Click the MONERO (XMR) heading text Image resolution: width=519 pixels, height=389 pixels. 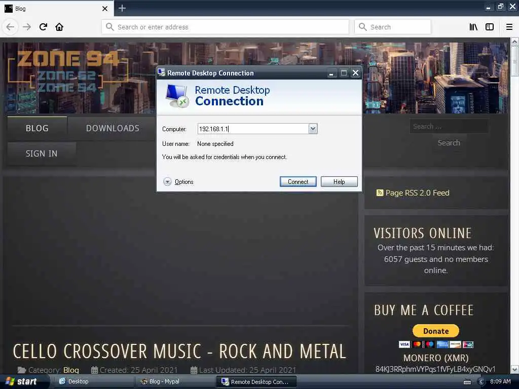[435, 358]
